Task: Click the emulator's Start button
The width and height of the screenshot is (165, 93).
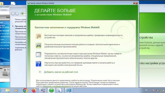Action: [1, 22]
